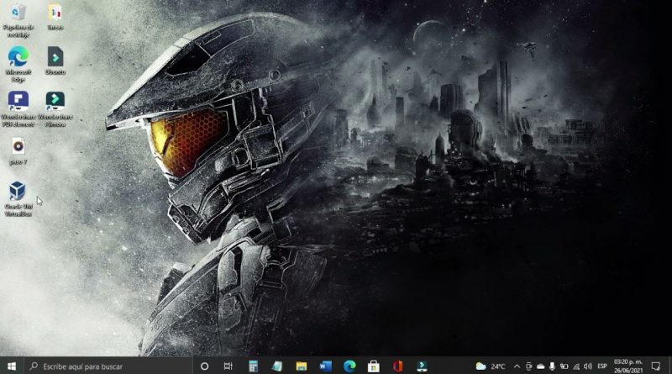
Task: Select the Oracle VM VirtualBox desktop shortcut
Action: [x=18, y=198]
